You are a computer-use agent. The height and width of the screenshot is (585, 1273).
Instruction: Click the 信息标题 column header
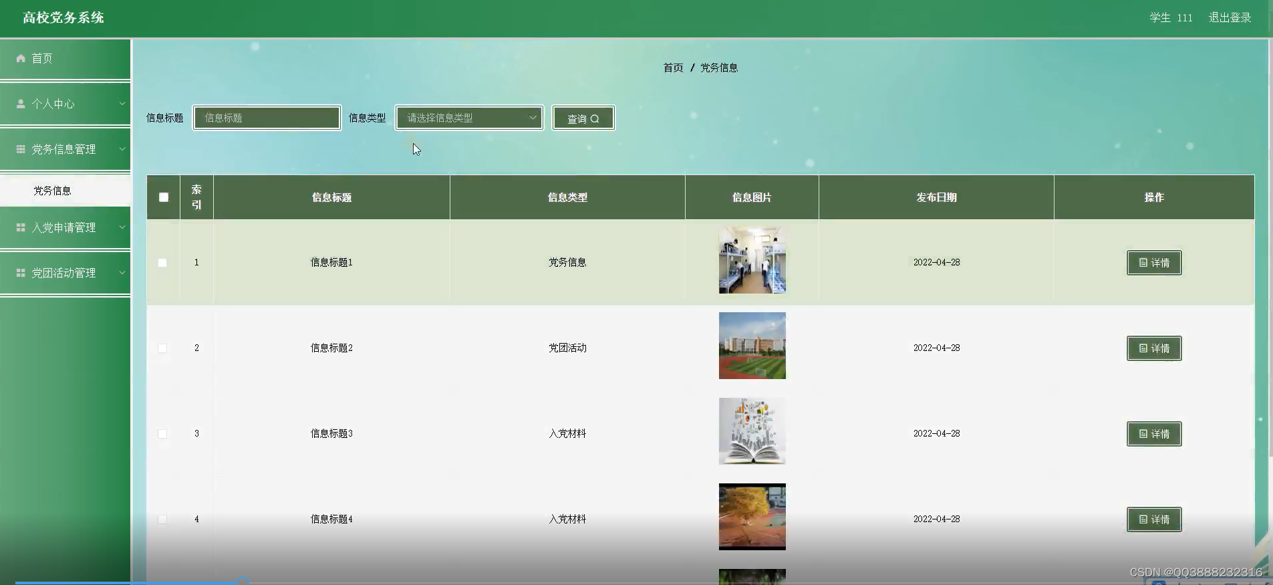(331, 197)
